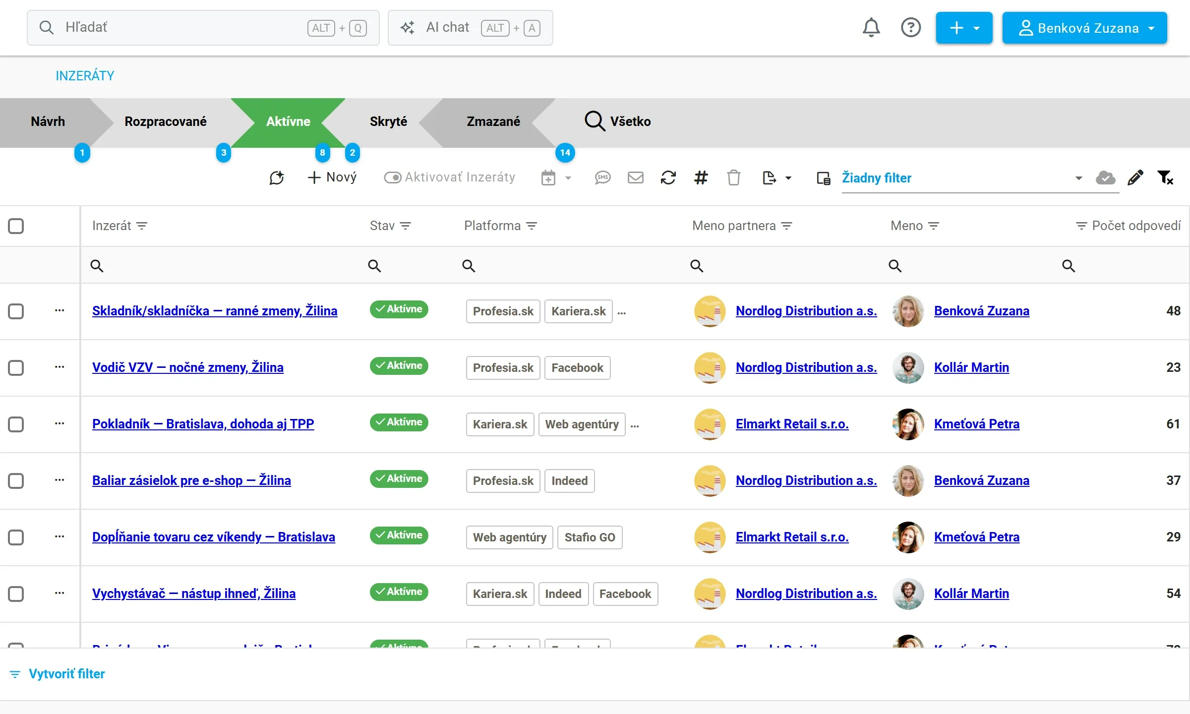Click the SMS message icon
This screenshot has width=1190, height=714.
coord(602,178)
